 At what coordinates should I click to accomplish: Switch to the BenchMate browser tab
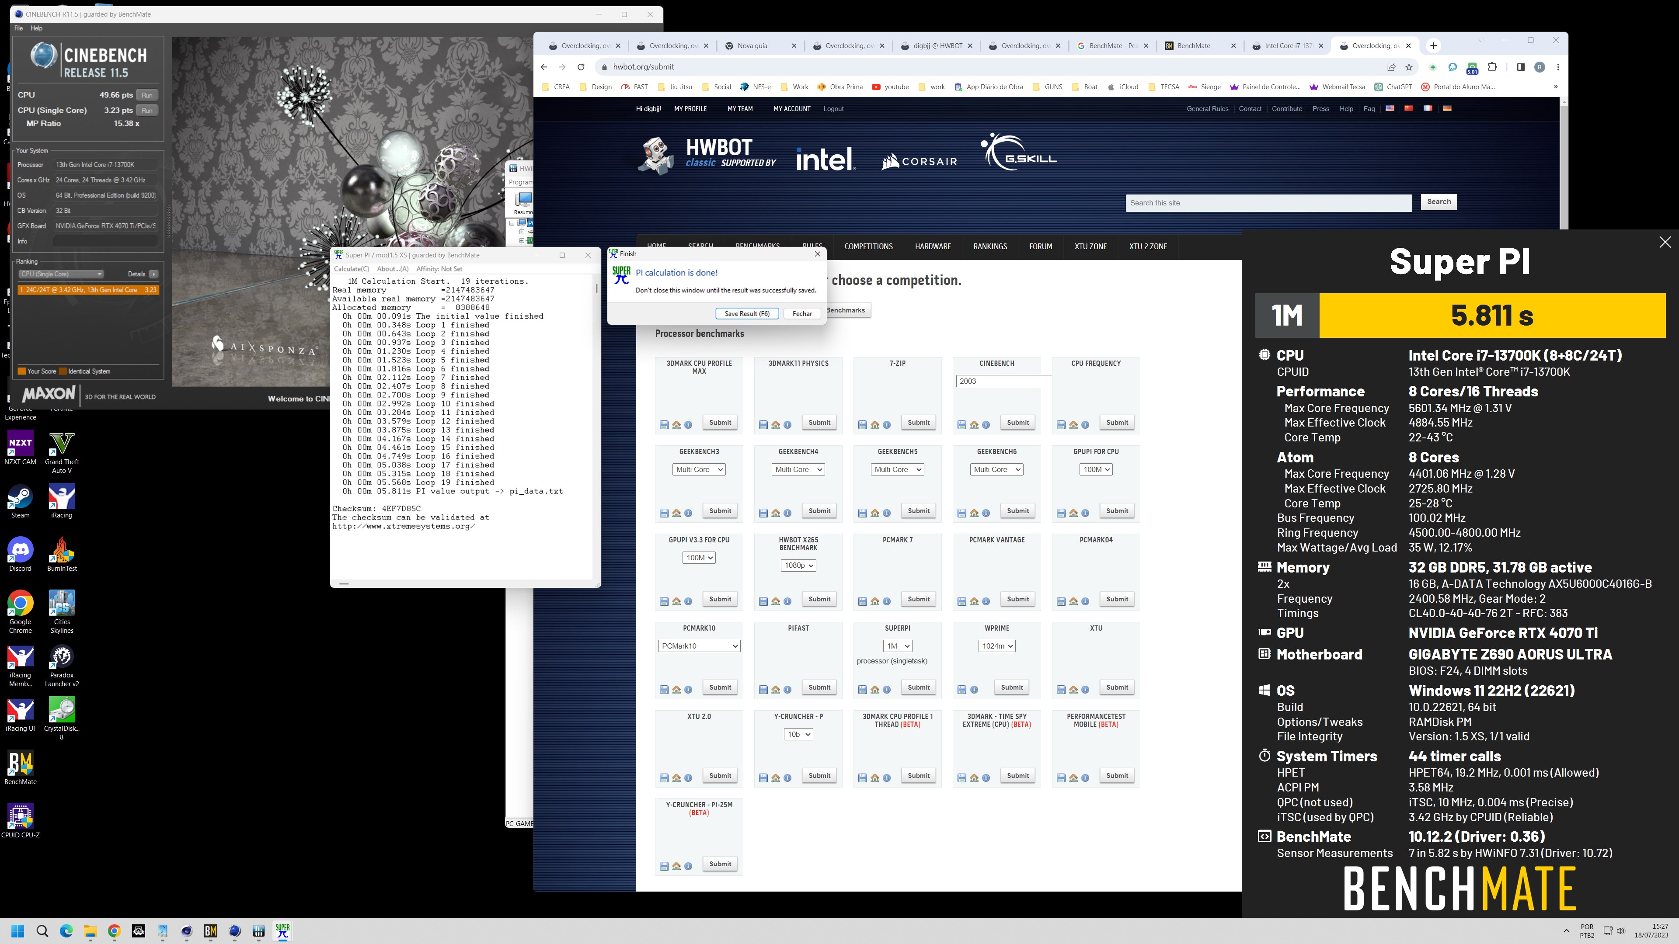[x=1200, y=46]
